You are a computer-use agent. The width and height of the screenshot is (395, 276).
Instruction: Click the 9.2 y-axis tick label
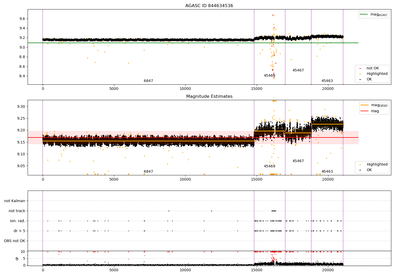point(22,38)
